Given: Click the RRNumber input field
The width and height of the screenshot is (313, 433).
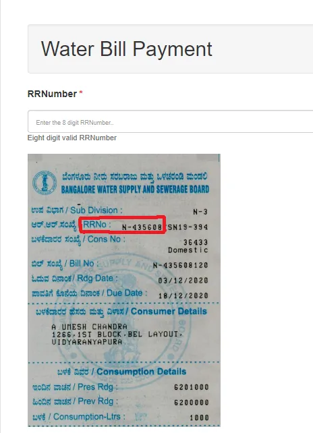Looking at the screenshot, I should coord(170,121).
